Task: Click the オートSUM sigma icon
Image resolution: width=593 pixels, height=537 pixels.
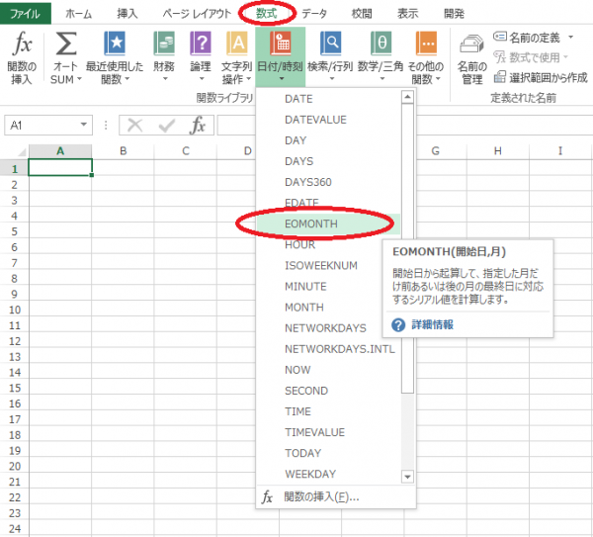Action: pyautogui.click(x=66, y=44)
